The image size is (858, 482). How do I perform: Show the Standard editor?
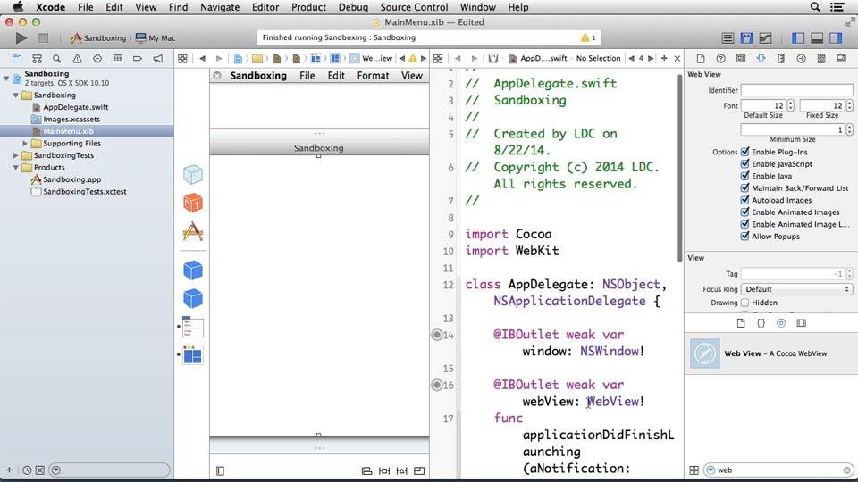tap(728, 37)
